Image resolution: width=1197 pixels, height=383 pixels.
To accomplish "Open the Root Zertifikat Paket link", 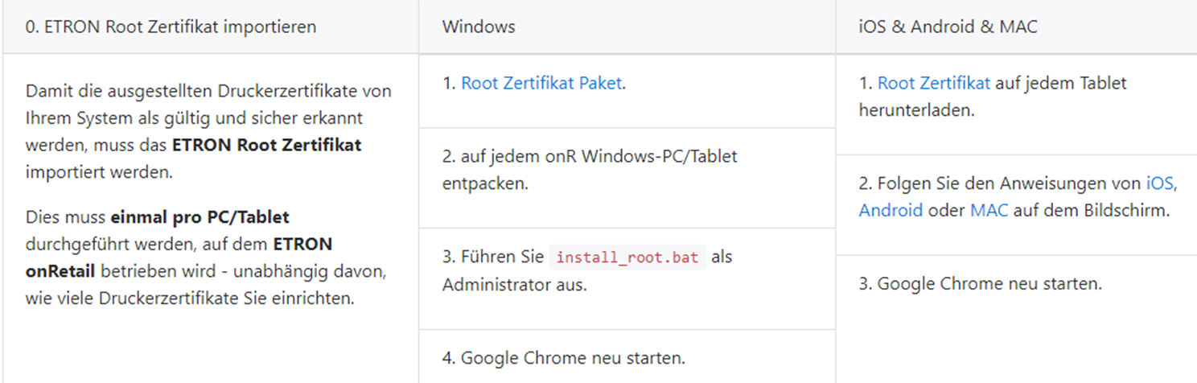I will pyautogui.click(x=541, y=84).
